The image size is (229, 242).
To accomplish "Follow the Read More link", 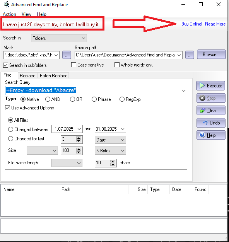I will coord(215,24).
